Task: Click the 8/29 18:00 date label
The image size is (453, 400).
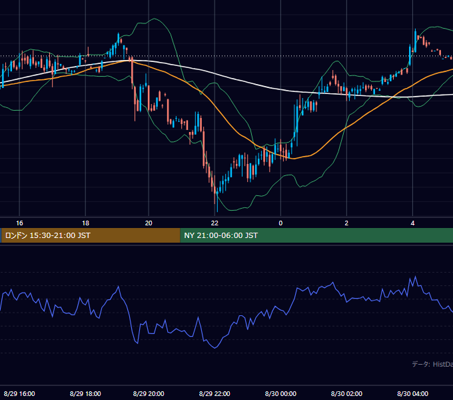Action: (85, 393)
